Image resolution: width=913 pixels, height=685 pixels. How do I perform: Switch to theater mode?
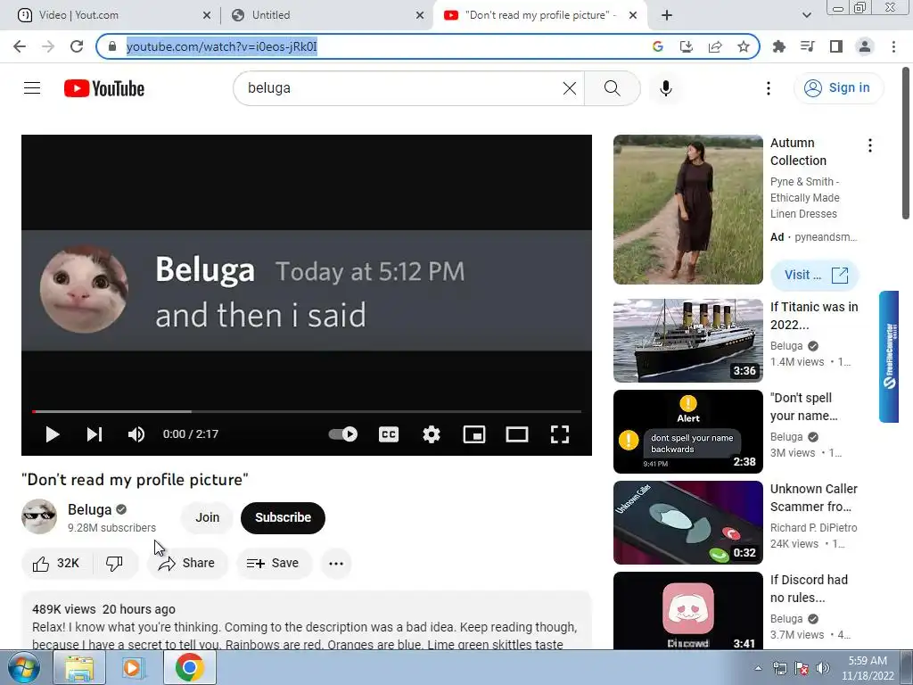(x=516, y=434)
